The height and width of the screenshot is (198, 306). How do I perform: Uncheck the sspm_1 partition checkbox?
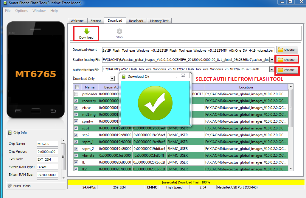click(76, 142)
